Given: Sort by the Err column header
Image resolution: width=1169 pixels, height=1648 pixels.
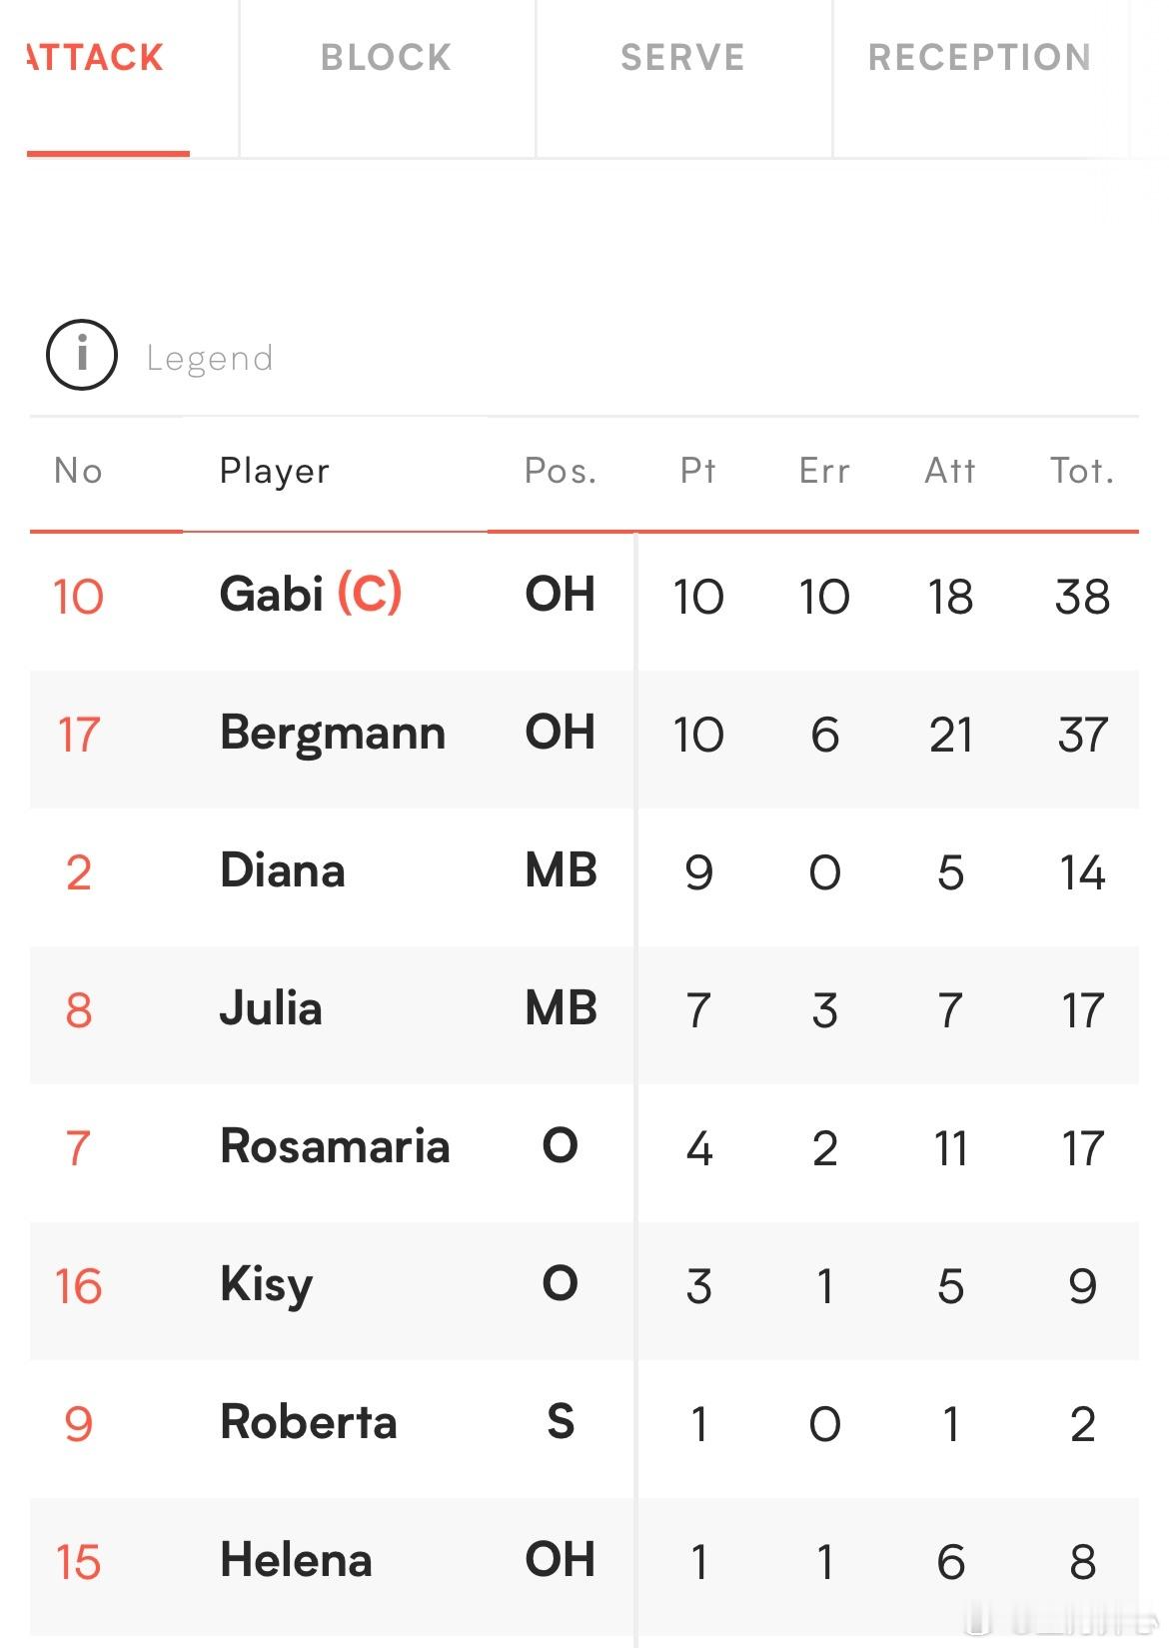Looking at the screenshot, I should (x=824, y=471).
